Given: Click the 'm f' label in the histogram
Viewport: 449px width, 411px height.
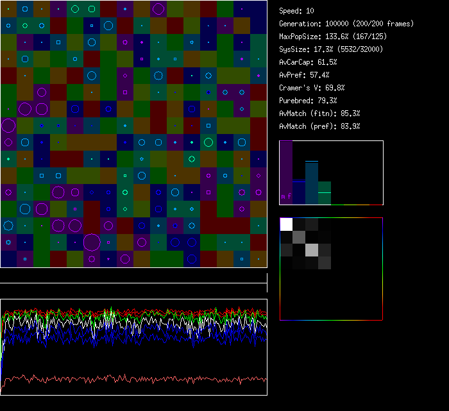Looking at the screenshot, I should pyautogui.click(x=286, y=197).
